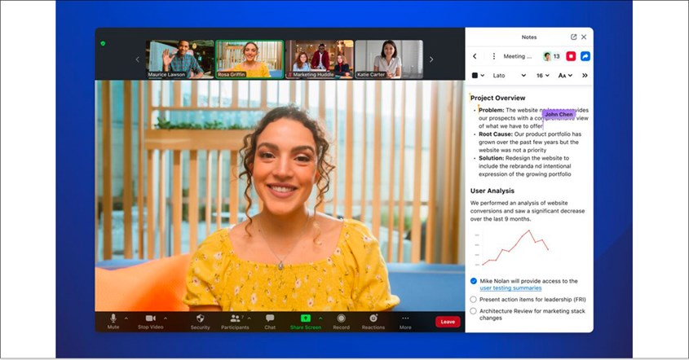Select Katie Carter video thumbnail
This screenshot has height=360, width=689.
pos(389,59)
